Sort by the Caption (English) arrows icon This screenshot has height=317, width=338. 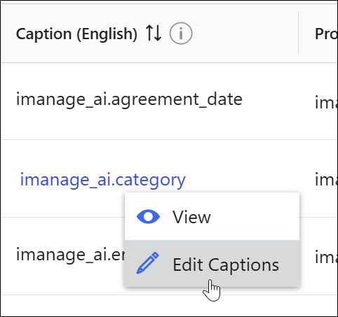tap(154, 34)
